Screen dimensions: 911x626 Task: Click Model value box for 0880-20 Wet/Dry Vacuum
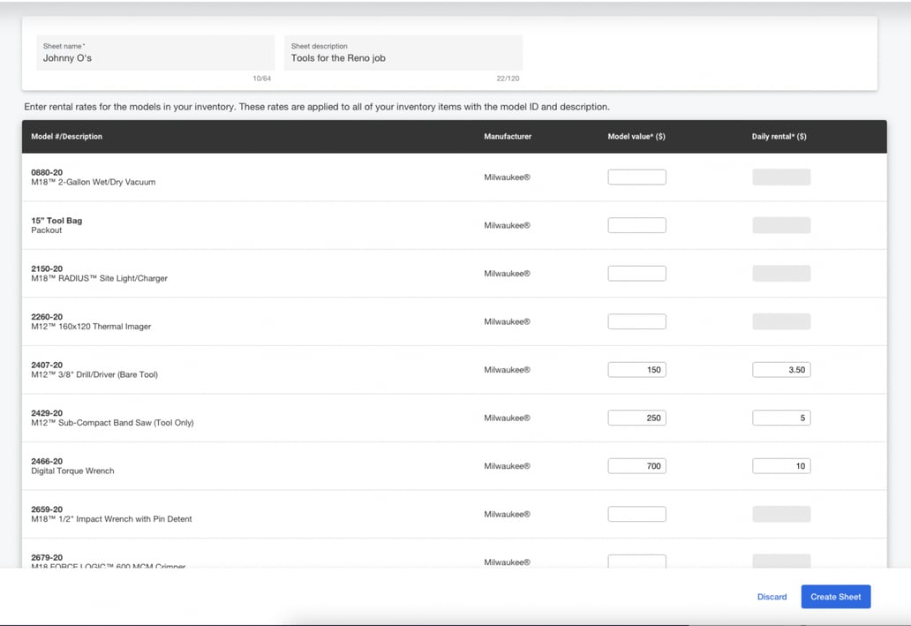pos(636,177)
